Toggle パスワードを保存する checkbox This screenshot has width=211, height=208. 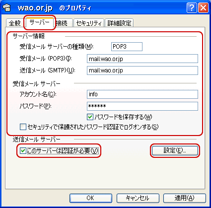[90, 117]
